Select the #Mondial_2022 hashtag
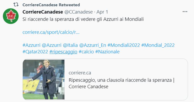194x102 pixels. pos(158,45)
